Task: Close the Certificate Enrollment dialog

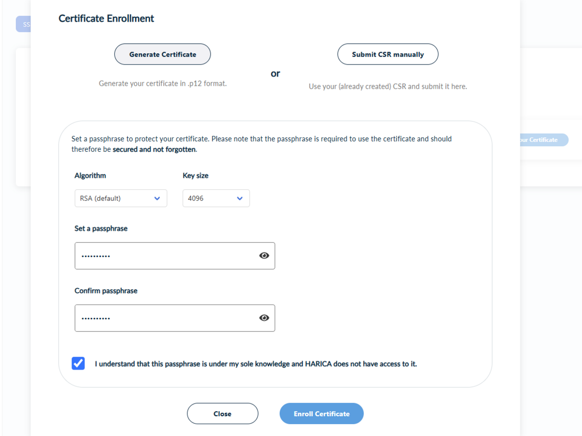Action: (x=222, y=414)
